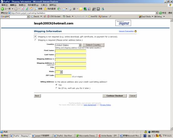Open Check button dropdown arrow
This screenshot has width=173, height=138.
(73, 17)
